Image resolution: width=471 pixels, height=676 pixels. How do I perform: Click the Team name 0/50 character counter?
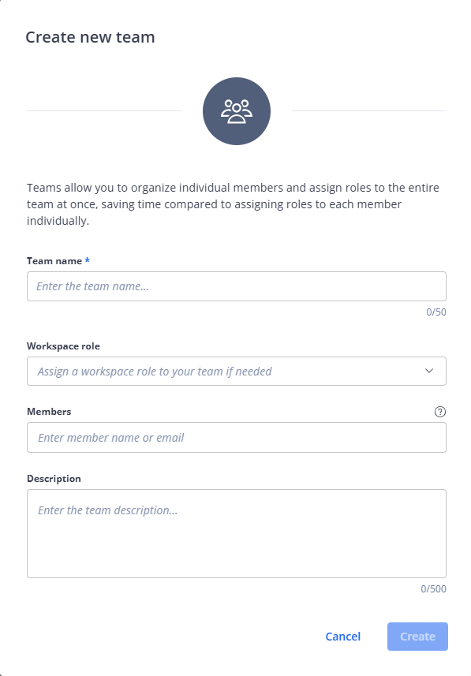coord(436,312)
